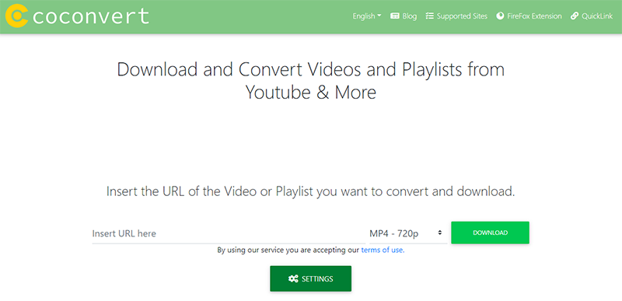Click the 'Insert the URL of the Video' text
The height and width of the screenshot is (301, 622).
click(x=310, y=191)
